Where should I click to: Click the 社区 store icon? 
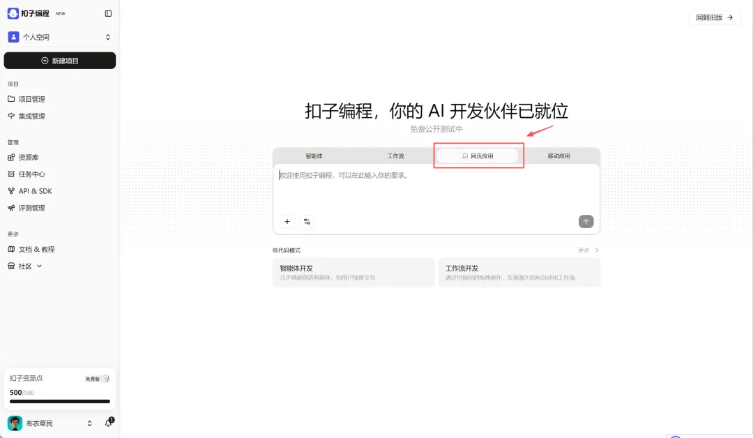point(11,266)
